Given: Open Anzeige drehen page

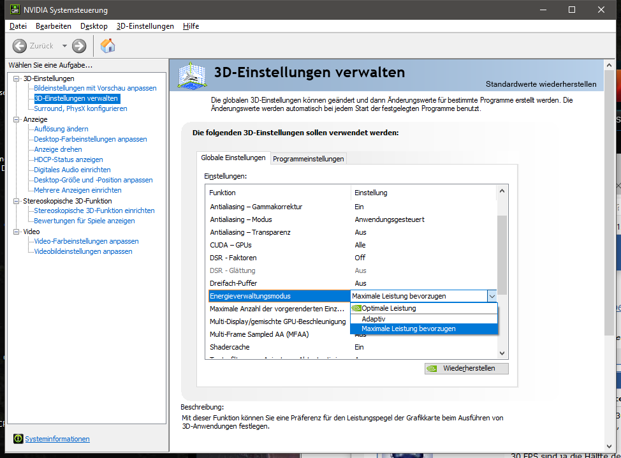Looking at the screenshot, I should pyautogui.click(x=58, y=149).
